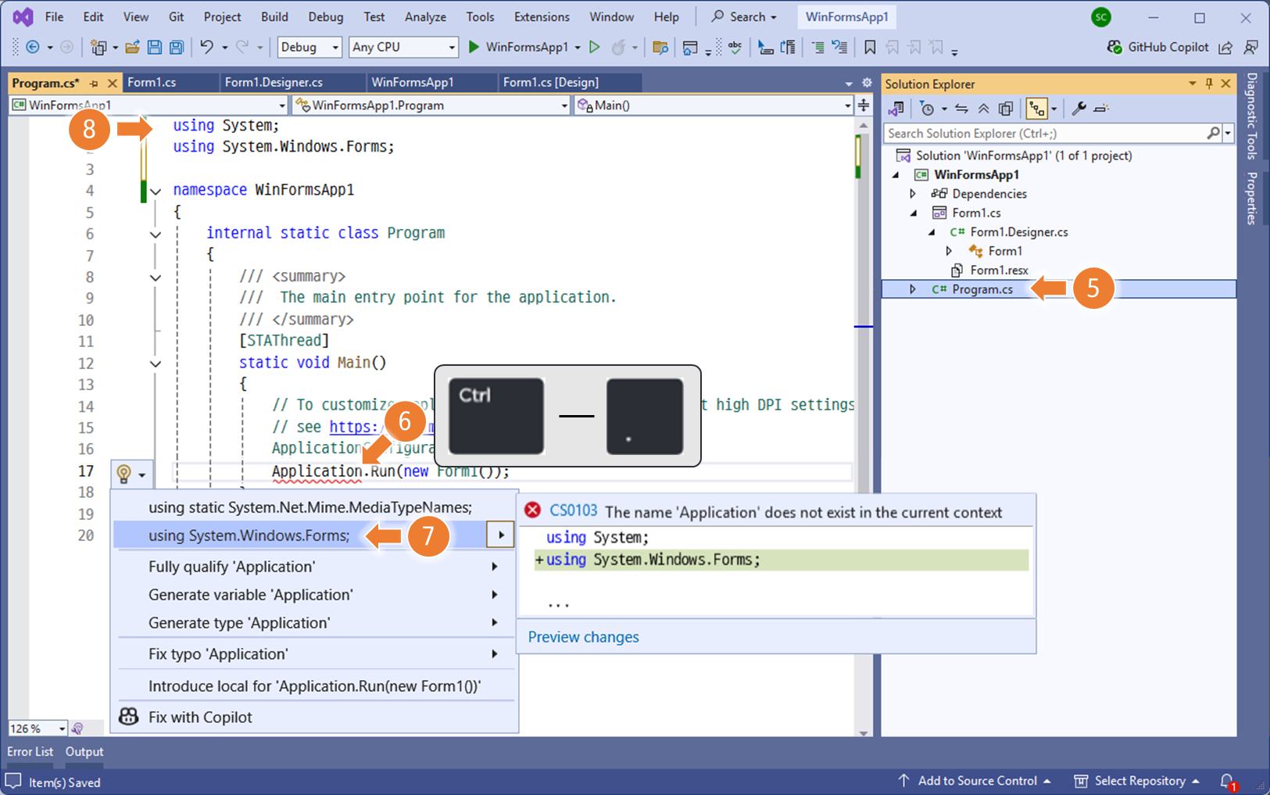Select Form1.resx in Solution Explorer

coord(999,270)
